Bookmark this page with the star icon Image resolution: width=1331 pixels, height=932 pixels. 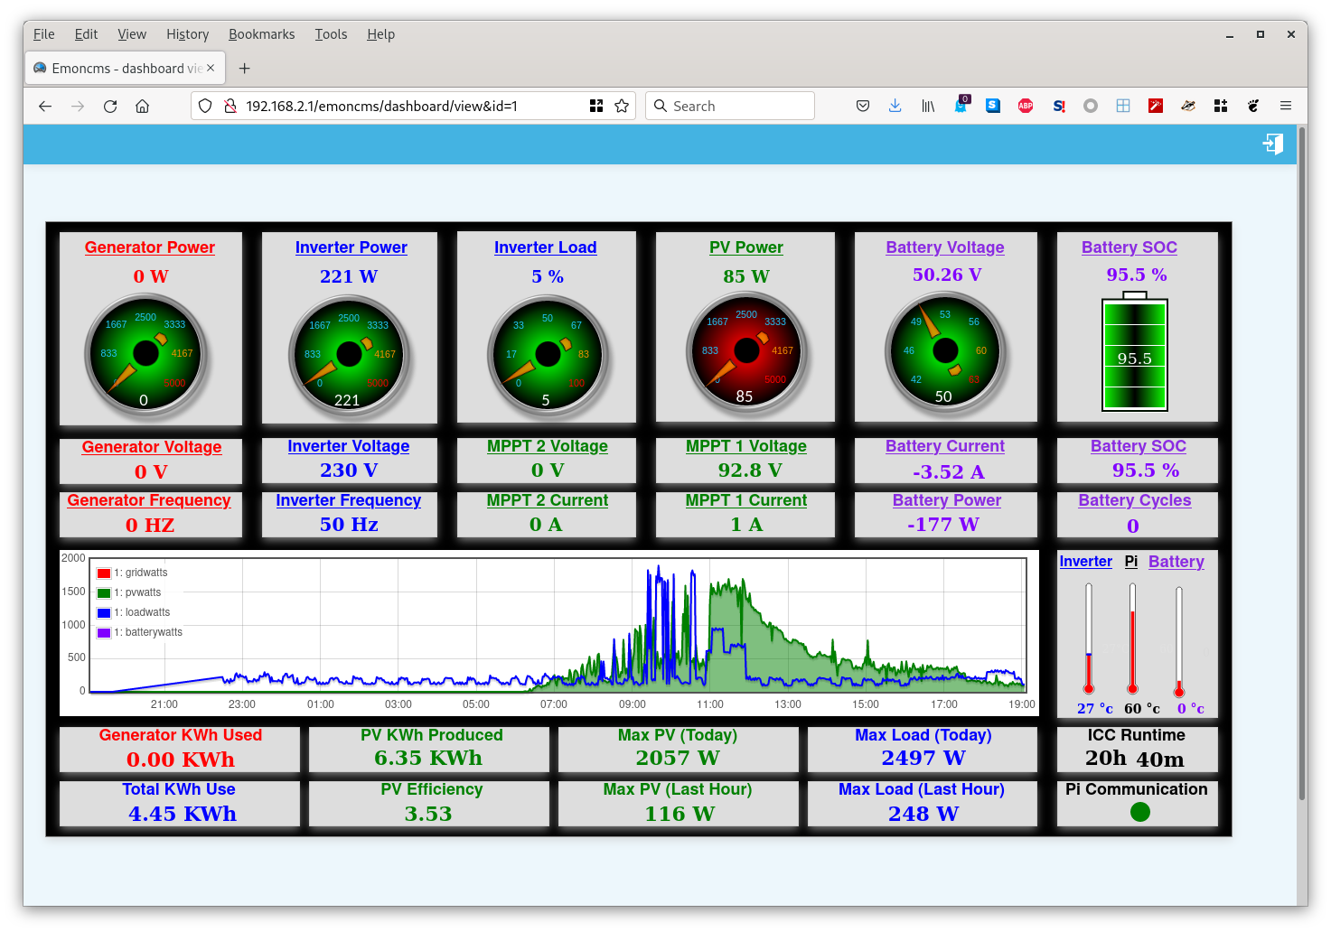point(622,106)
